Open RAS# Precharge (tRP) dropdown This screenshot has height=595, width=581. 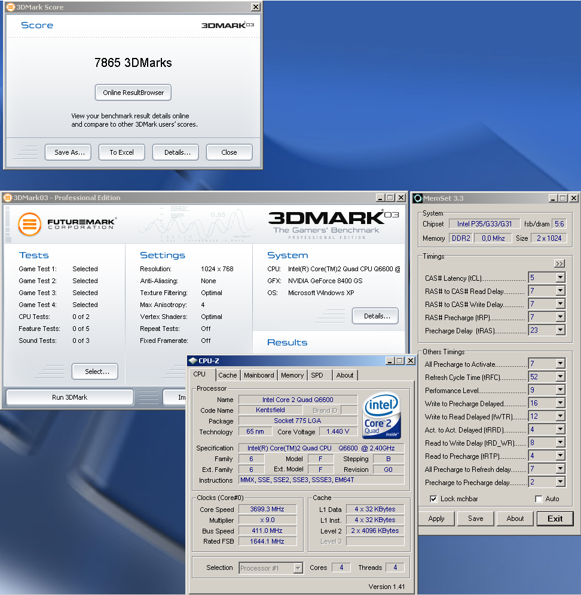point(560,317)
